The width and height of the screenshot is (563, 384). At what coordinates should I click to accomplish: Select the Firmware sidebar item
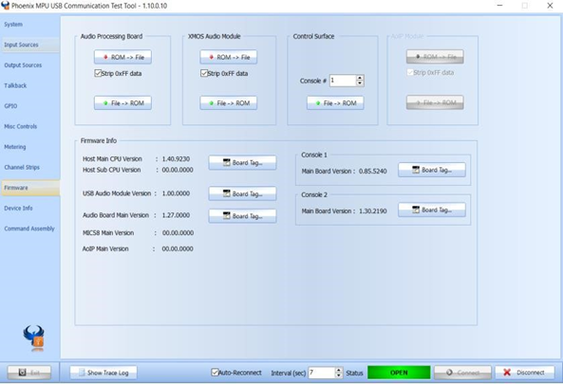tap(30, 188)
